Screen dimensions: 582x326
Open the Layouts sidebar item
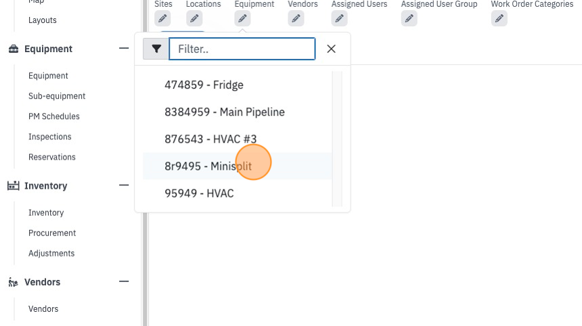coord(43,20)
